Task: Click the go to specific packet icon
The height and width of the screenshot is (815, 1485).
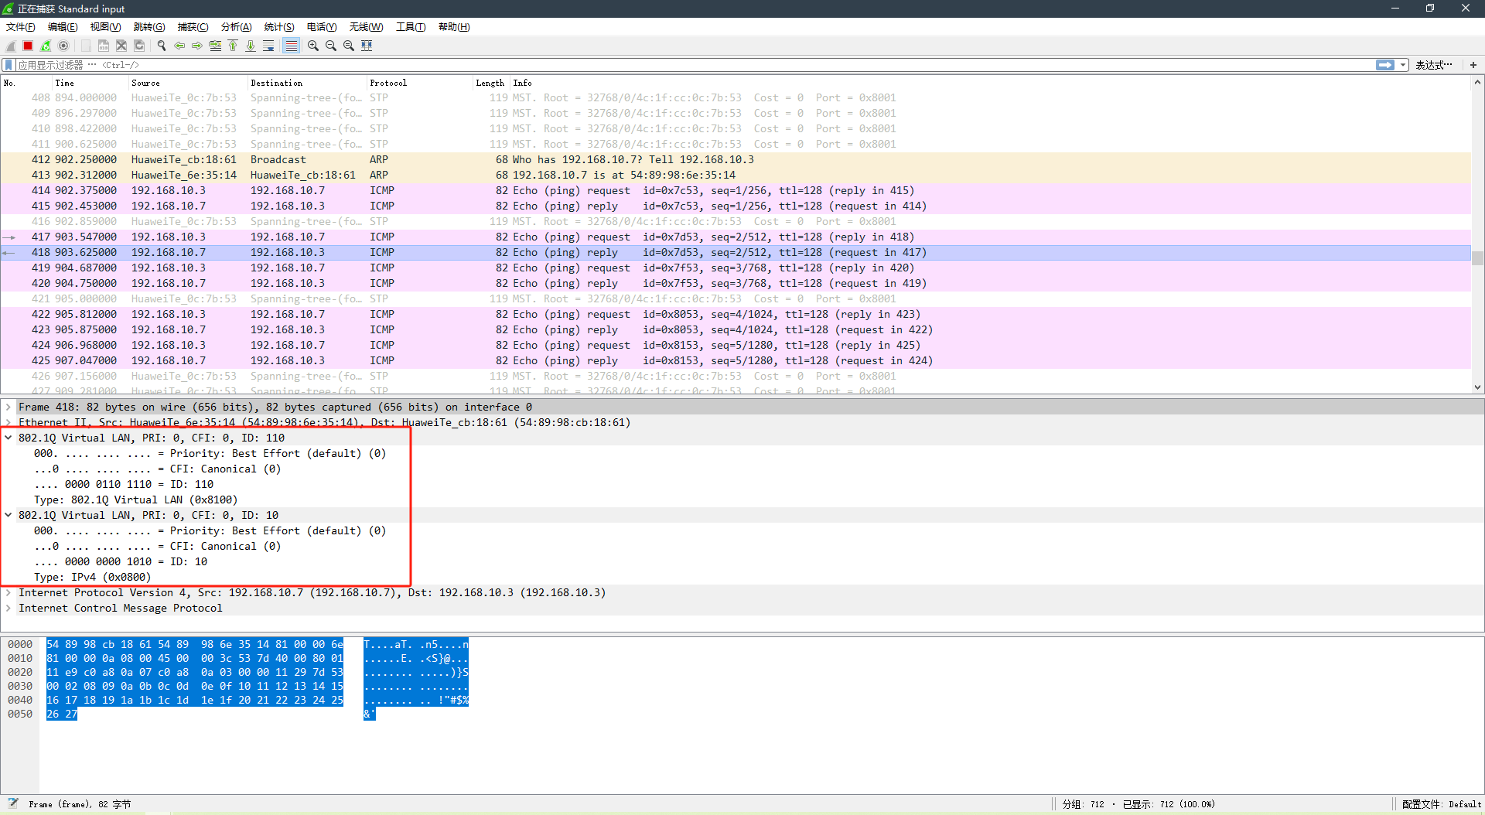Action: tap(215, 46)
